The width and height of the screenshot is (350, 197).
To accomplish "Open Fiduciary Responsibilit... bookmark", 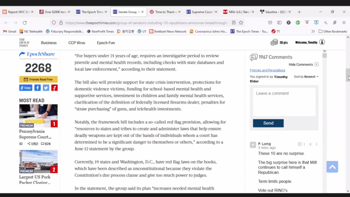I will point(65,31).
